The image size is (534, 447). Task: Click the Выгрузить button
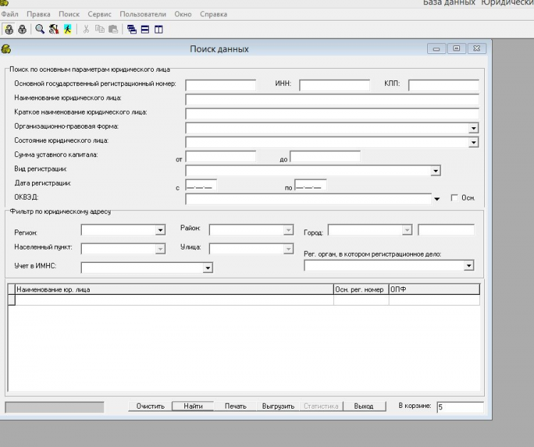(x=278, y=406)
